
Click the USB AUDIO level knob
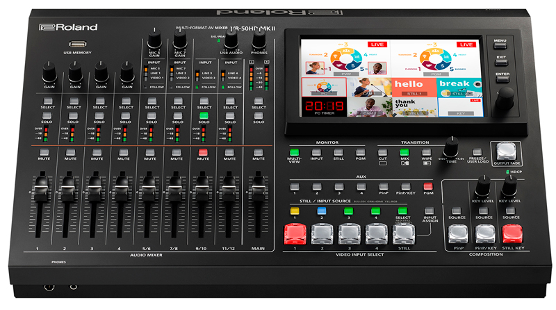pyautogui.click(x=231, y=38)
